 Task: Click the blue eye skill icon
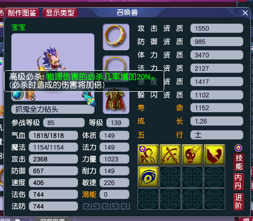[x=148, y=177]
